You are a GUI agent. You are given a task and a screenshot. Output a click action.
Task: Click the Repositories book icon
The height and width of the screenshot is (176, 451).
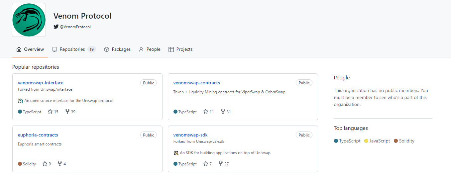[x=55, y=49]
